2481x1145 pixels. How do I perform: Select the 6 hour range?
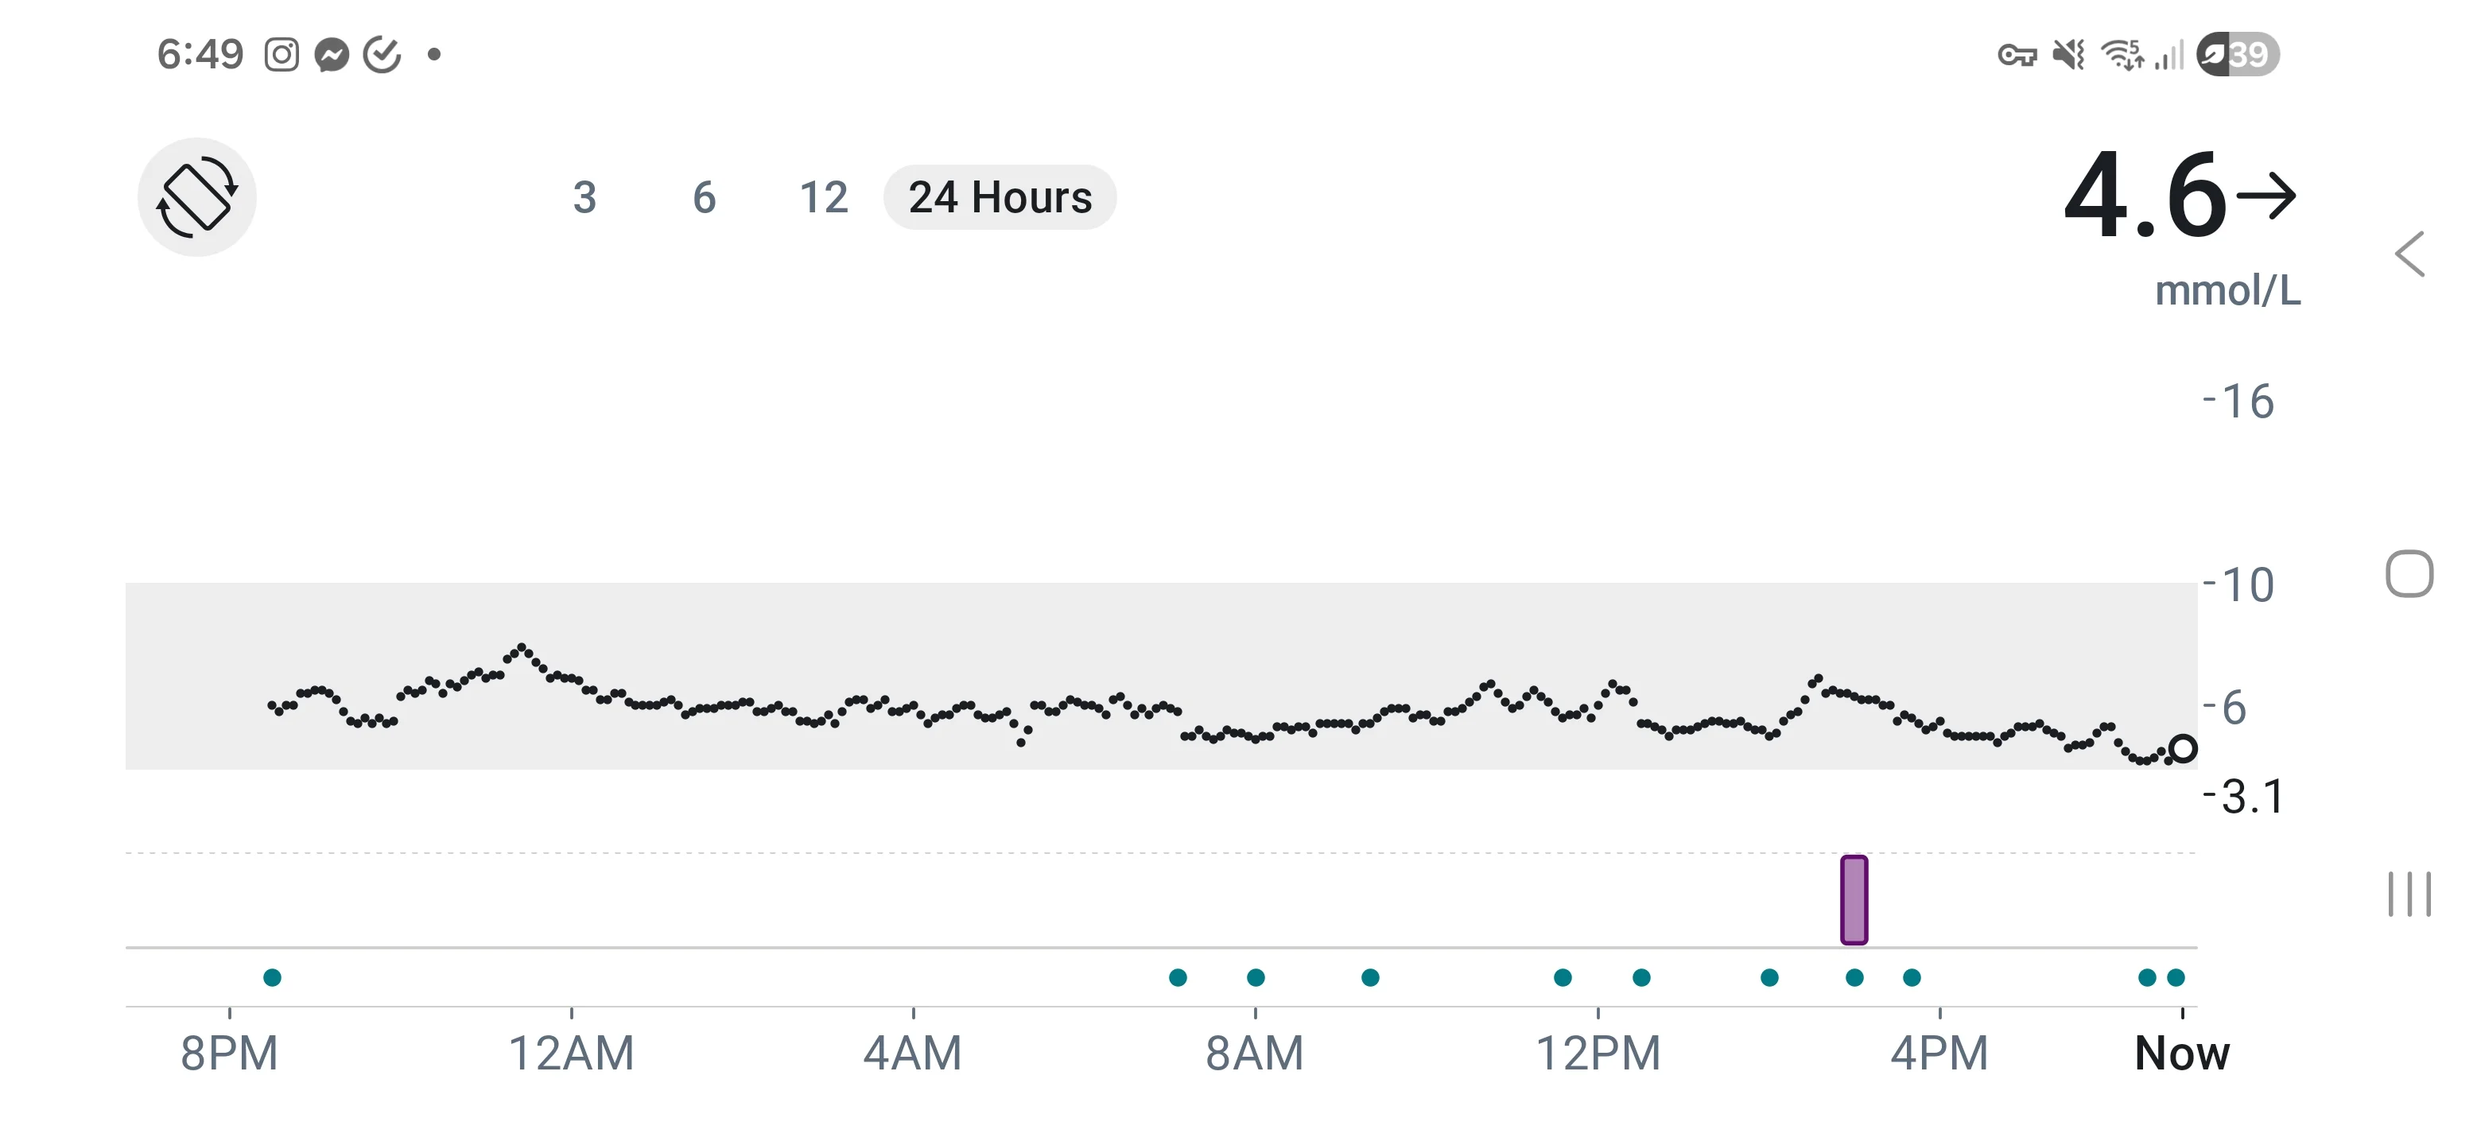[704, 197]
